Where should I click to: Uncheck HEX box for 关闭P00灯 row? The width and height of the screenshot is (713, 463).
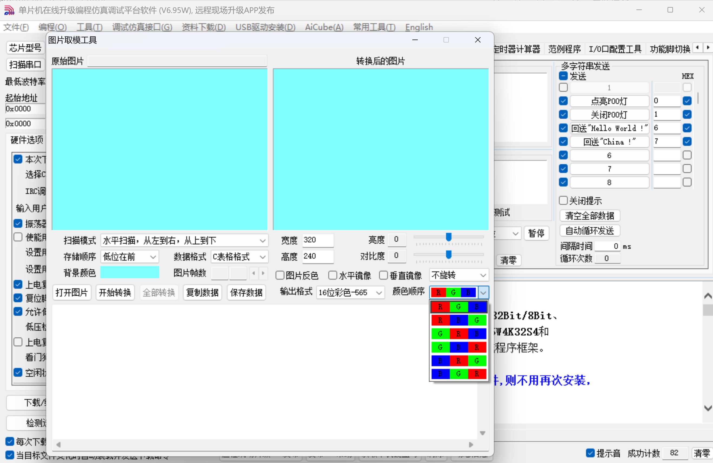pyautogui.click(x=687, y=114)
